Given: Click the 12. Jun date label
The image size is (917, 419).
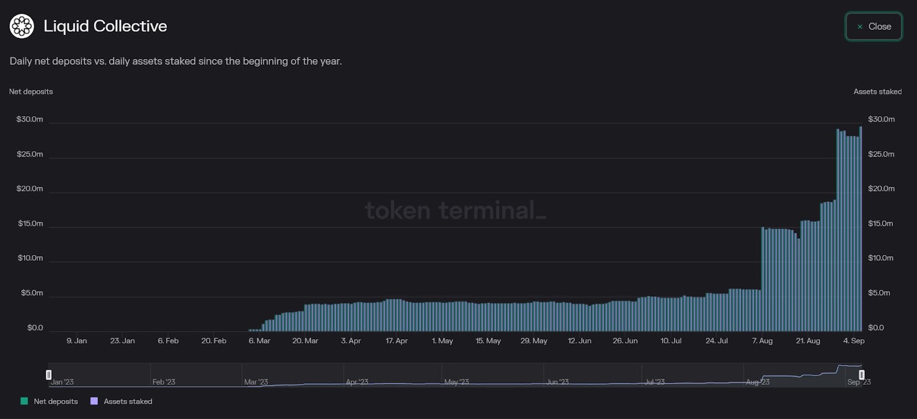Looking at the screenshot, I should tap(579, 341).
